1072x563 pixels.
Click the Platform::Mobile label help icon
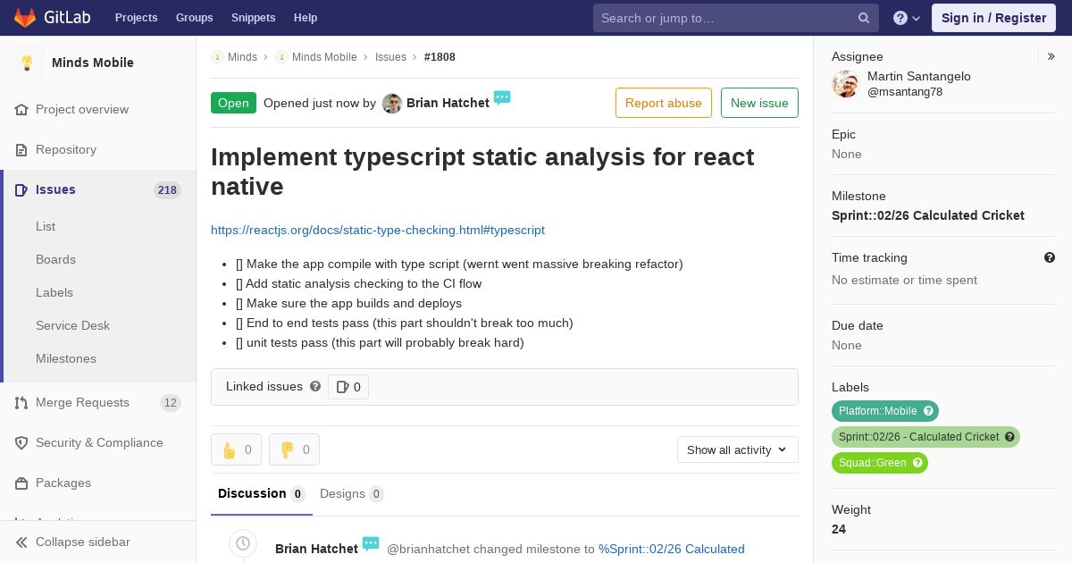929,411
